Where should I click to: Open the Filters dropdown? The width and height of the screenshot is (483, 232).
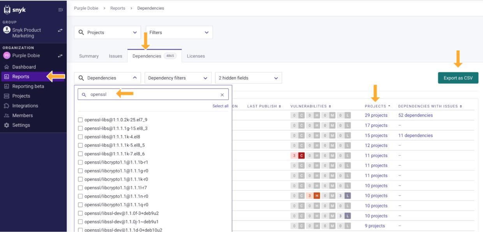coord(179,33)
